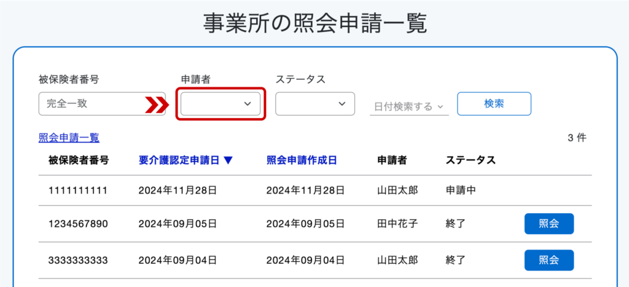
Task: Sort by 要介護認定申請日 column header
Action: [x=179, y=160]
